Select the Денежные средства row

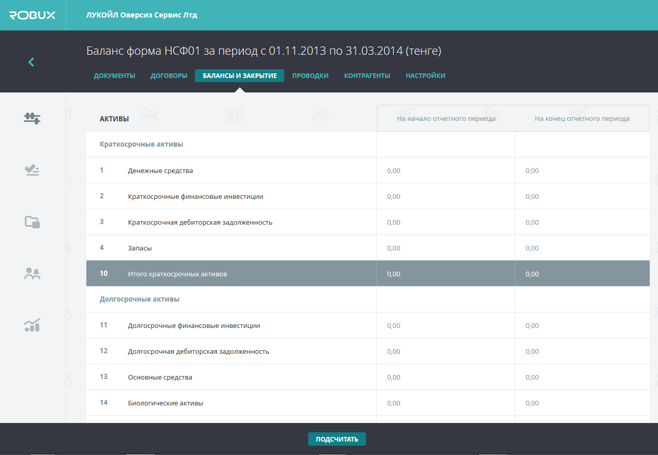[x=160, y=170]
